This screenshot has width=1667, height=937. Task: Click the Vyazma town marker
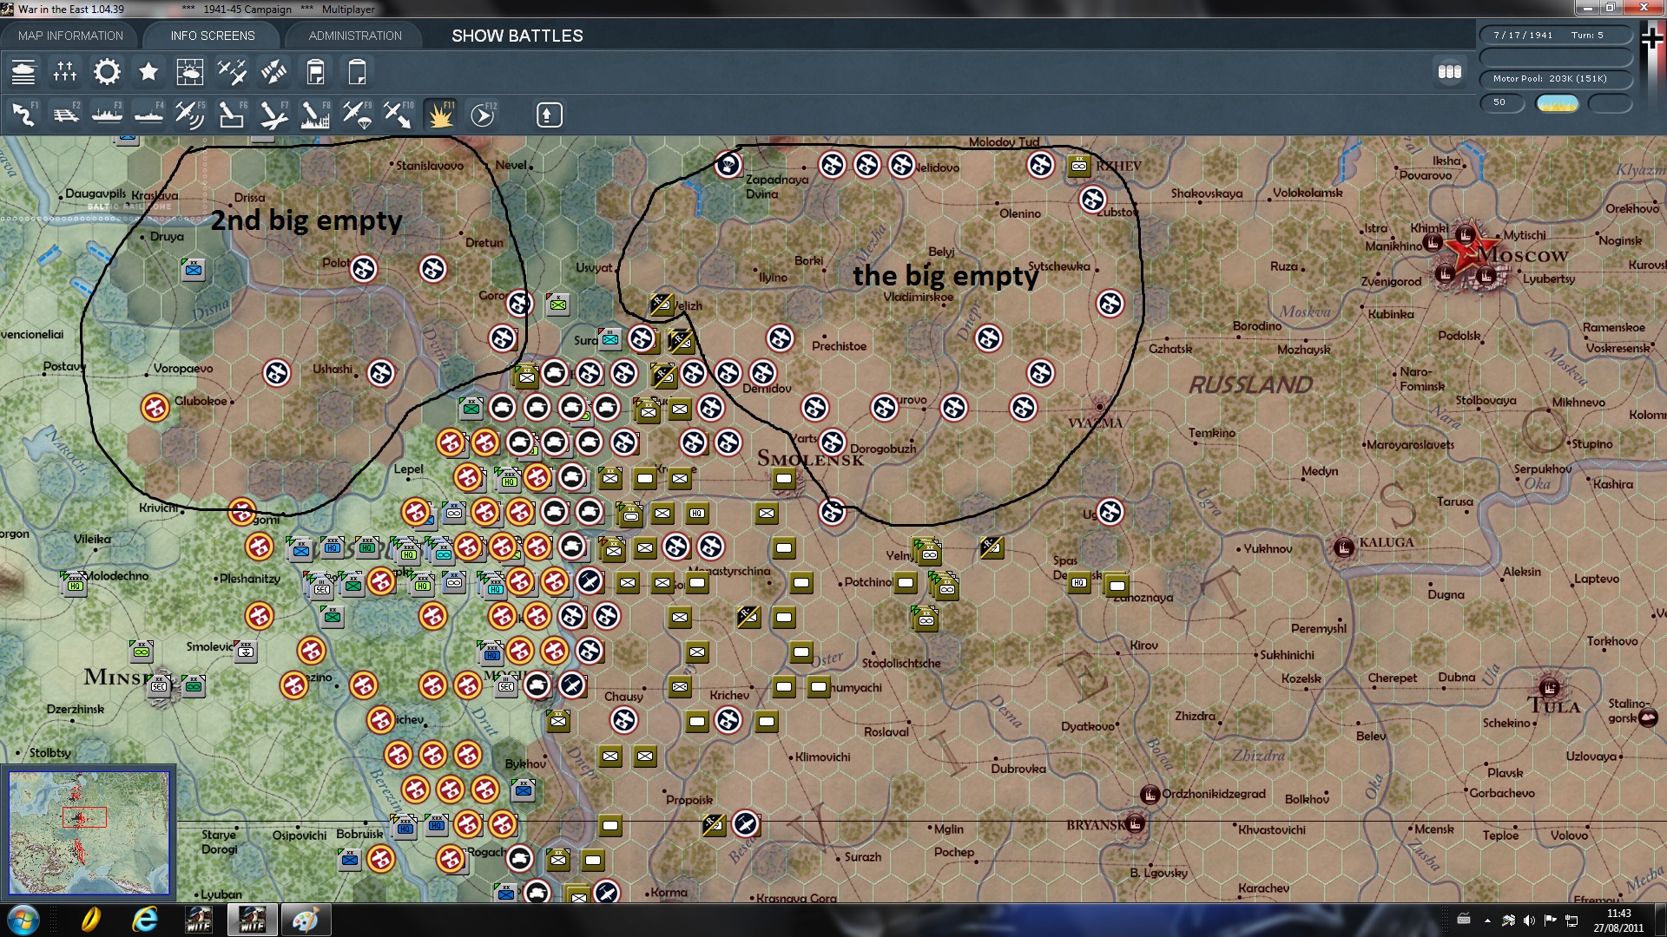tap(1100, 406)
